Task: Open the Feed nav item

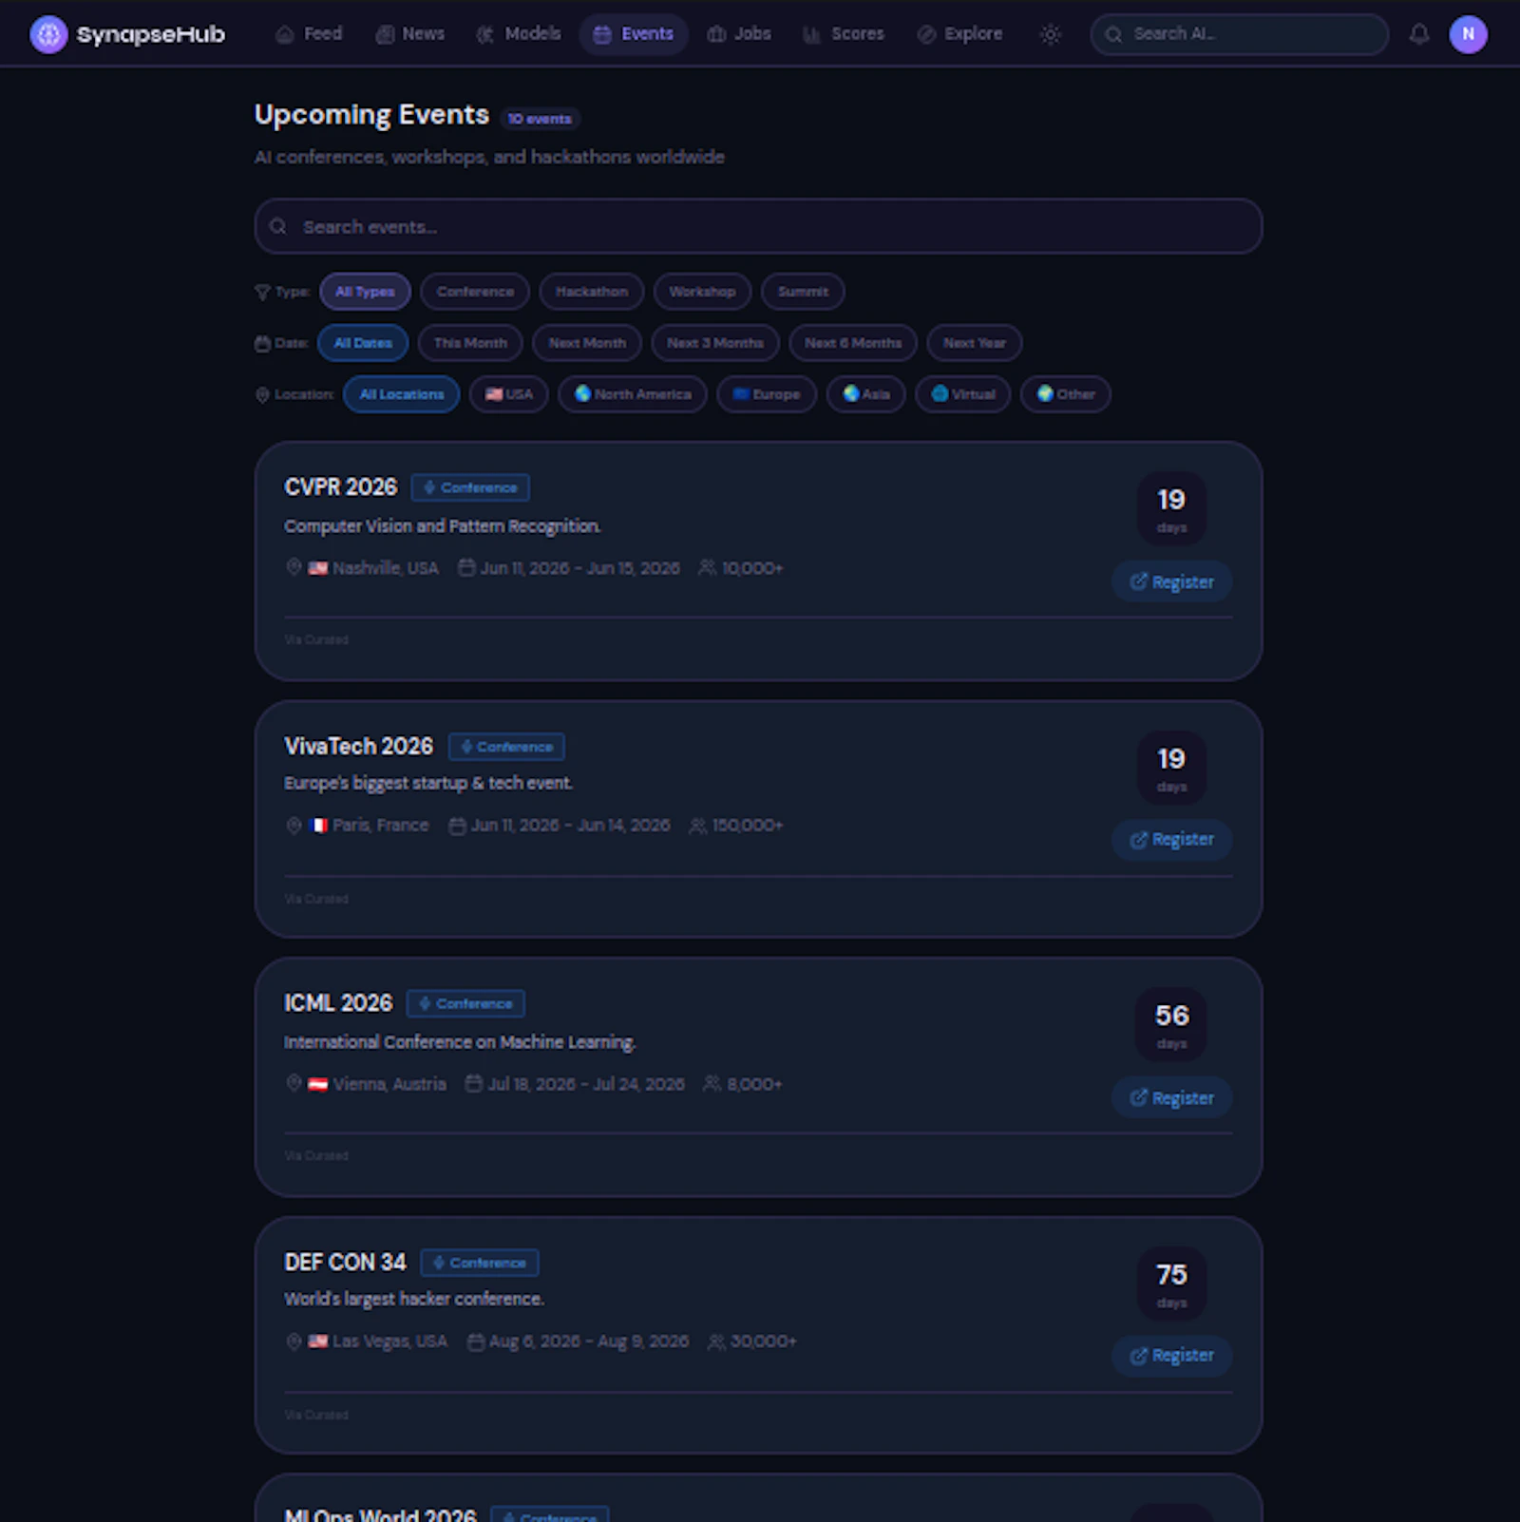Action: click(x=309, y=34)
